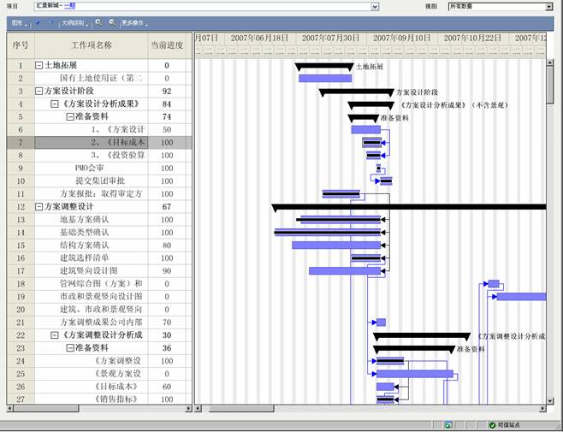Collapse 《方案调整设计分析成 node in row 22

coord(55,335)
